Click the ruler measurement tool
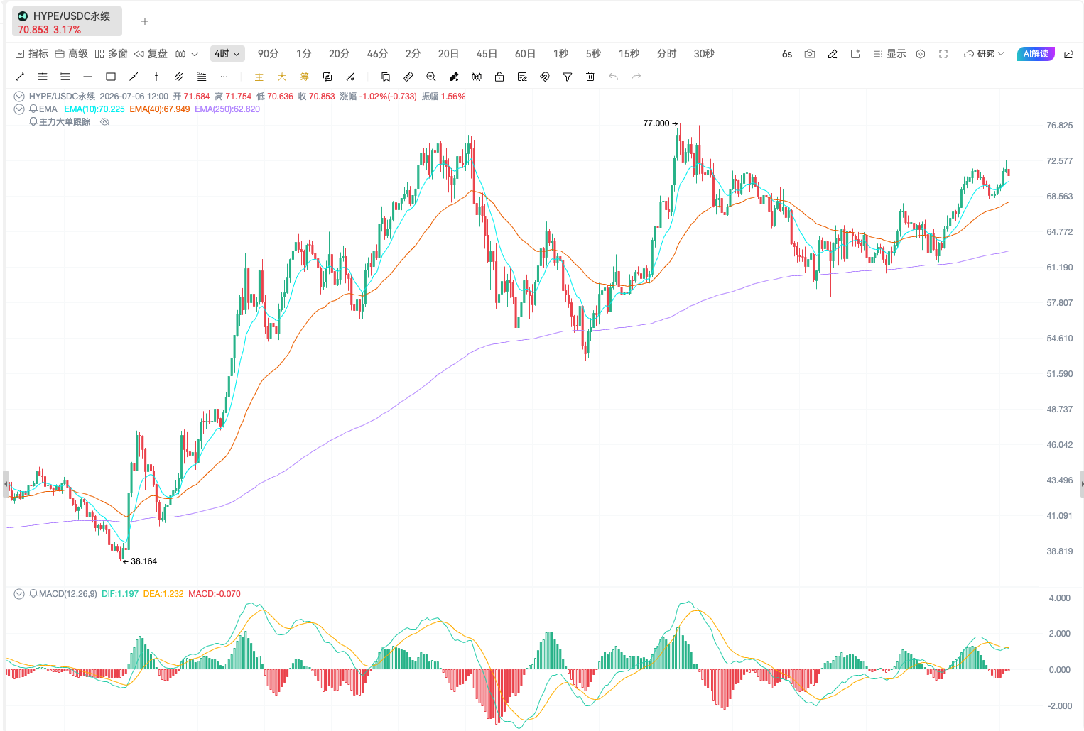Viewport: 1084px width, 731px height. (x=408, y=77)
